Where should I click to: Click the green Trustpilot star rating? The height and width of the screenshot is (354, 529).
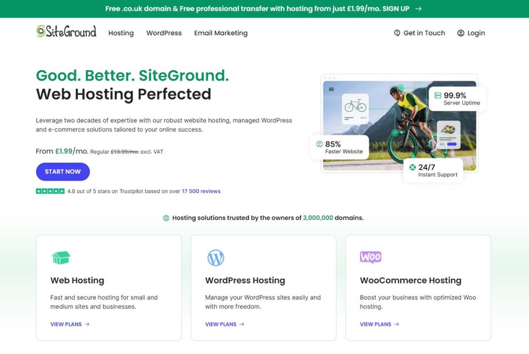[50, 191]
